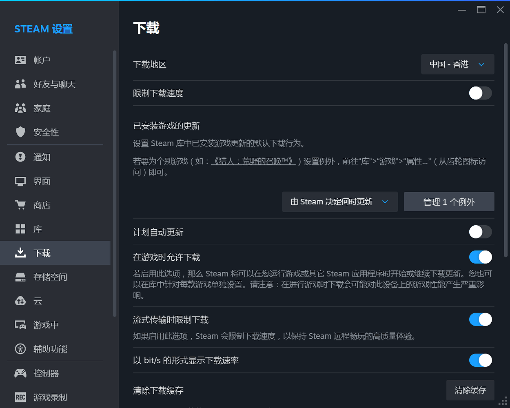Select the 存储空间 settings section

click(x=55, y=277)
